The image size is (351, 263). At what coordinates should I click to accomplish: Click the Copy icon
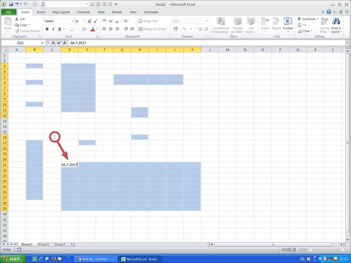click(x=17, y=25)
